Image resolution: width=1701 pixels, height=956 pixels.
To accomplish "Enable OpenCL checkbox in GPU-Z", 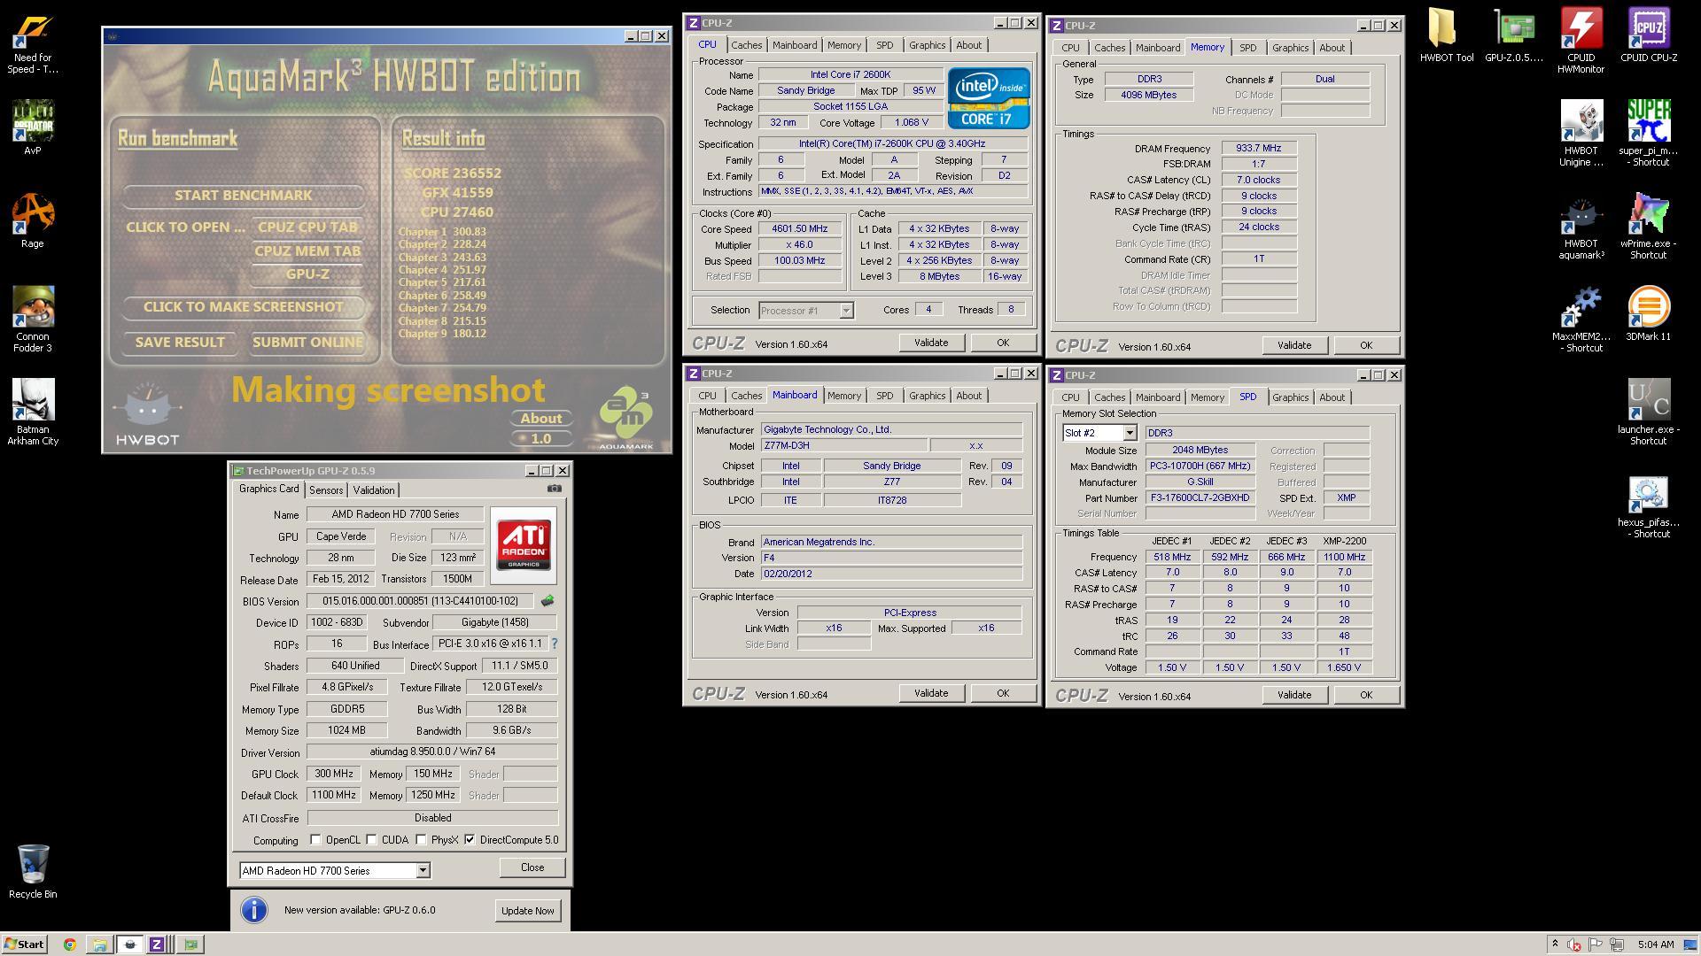I will click(315, 839).
